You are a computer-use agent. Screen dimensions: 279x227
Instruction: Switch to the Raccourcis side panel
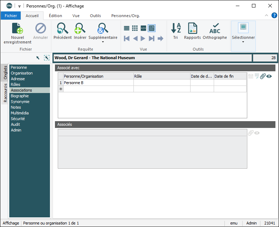tap(5, 93)
